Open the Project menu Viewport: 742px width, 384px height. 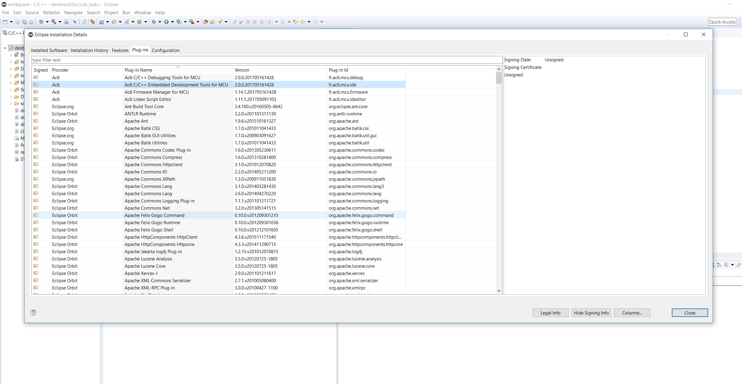111,13
